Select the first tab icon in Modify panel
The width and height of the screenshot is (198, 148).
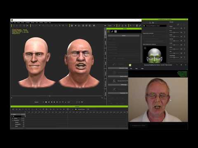(108, 32)
